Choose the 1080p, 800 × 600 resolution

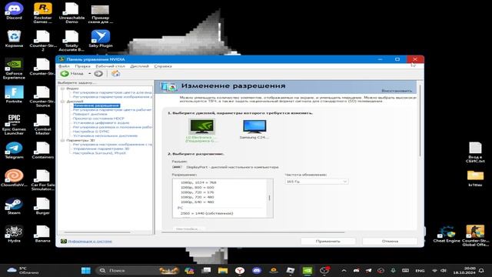[x=198, y=188]
